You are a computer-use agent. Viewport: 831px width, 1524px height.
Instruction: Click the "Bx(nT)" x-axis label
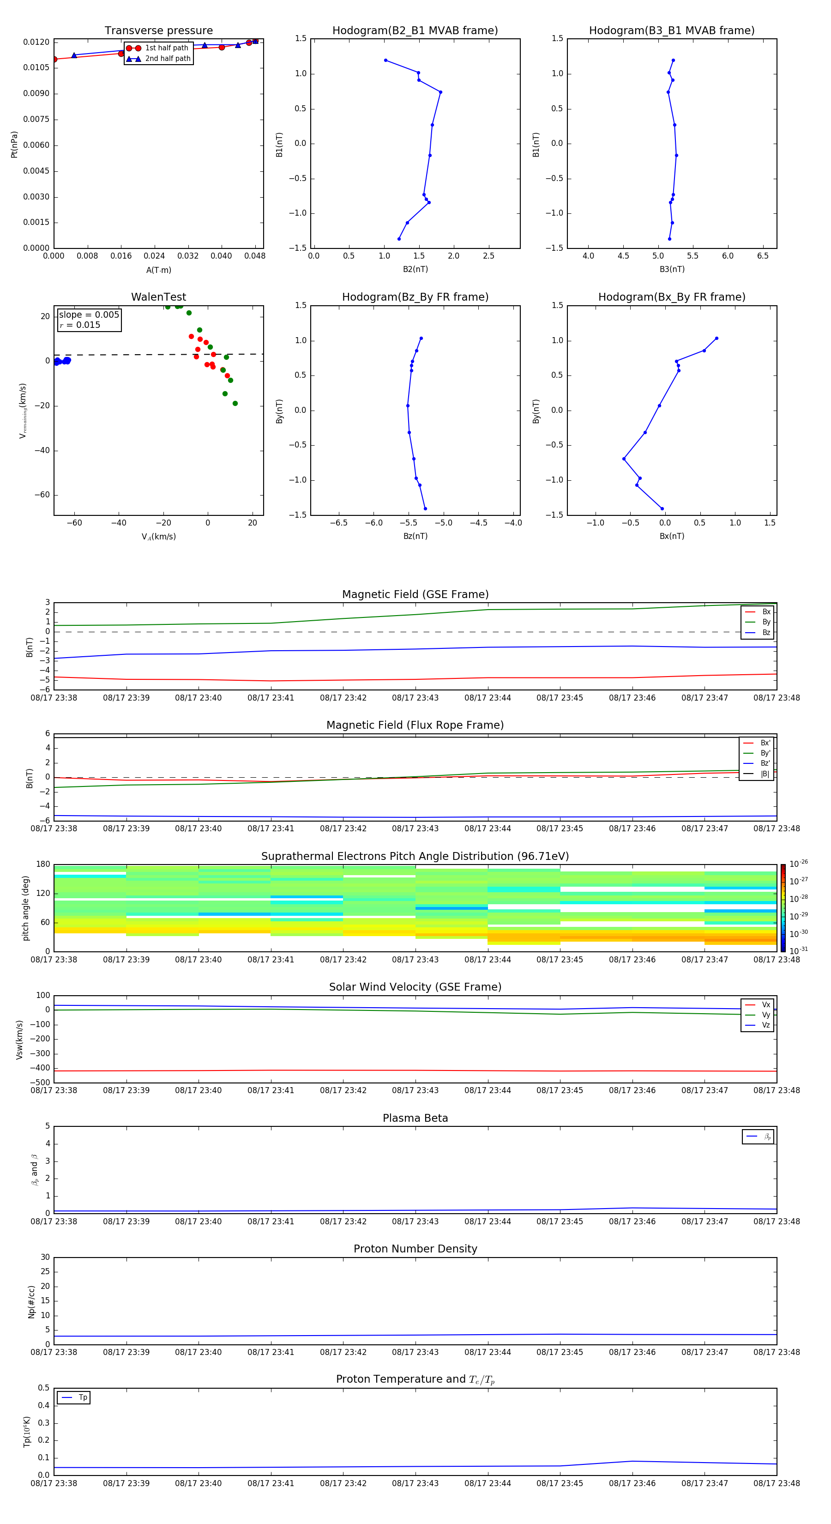pyautogui.click(x=672, y=536)
